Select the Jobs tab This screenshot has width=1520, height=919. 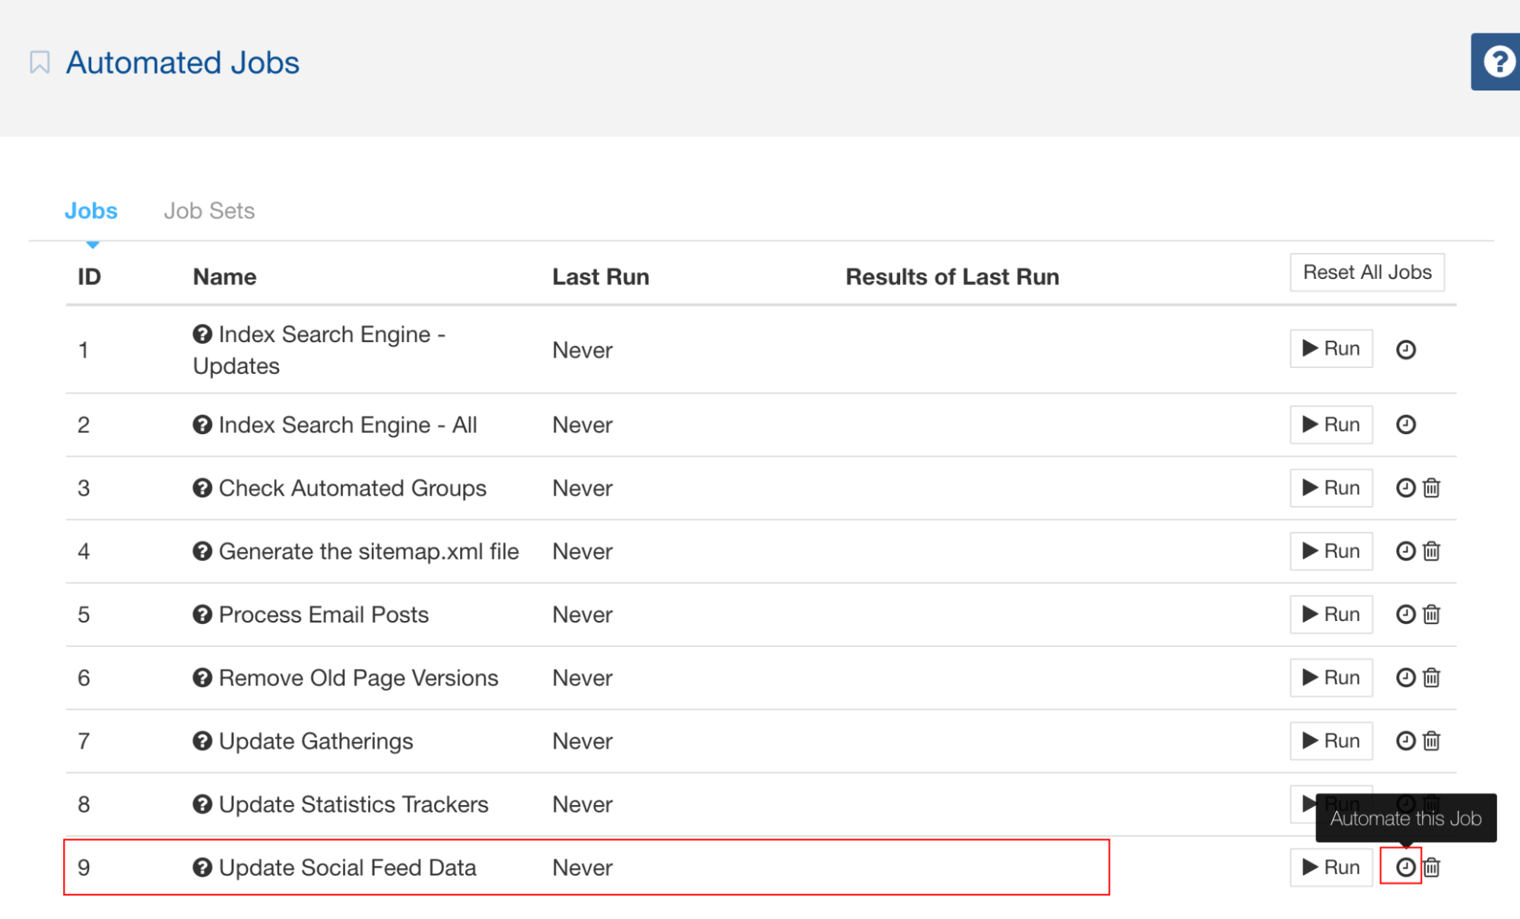pyautogui.click(x=91, y=211)
